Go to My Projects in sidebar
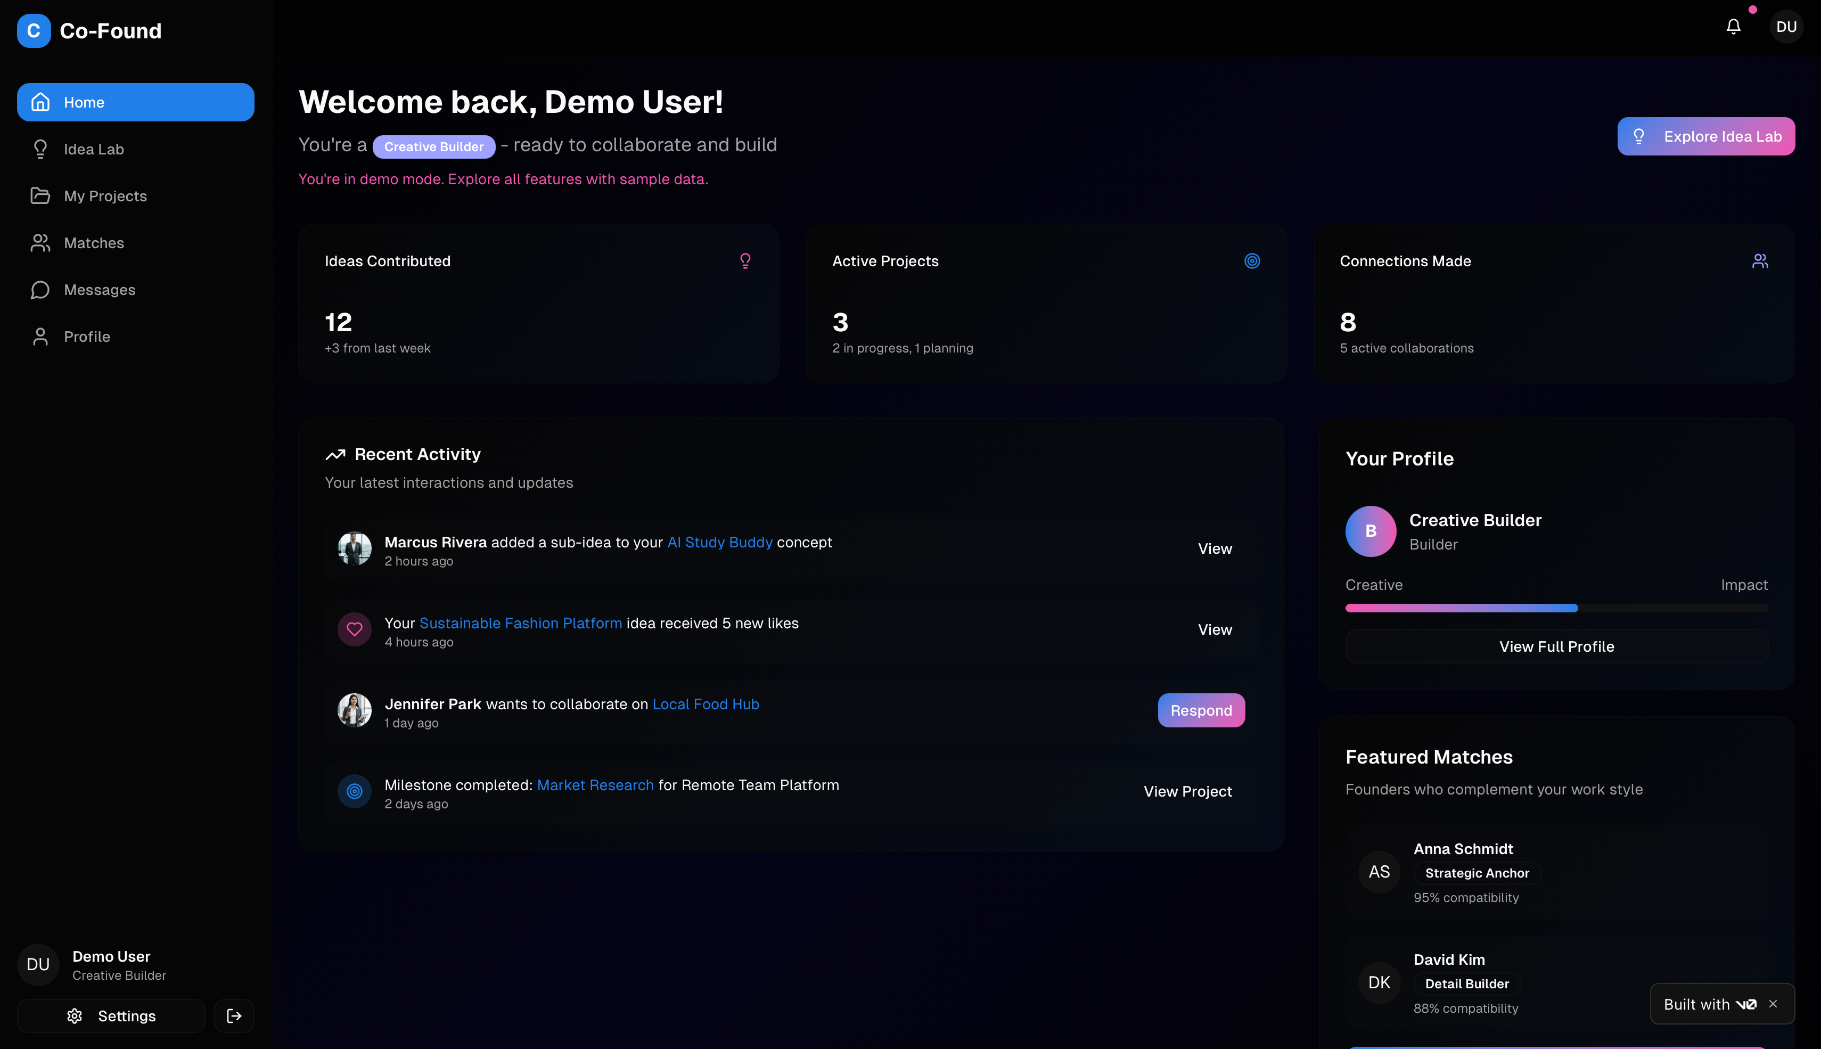 (x=105, y=196)
